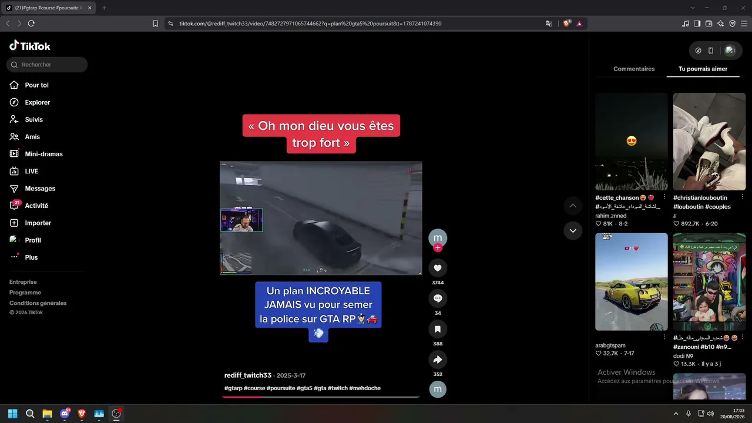Select the Tu pourrais aimer tab
This screenshot has width=752, height=423.
(x=703, y=69)
